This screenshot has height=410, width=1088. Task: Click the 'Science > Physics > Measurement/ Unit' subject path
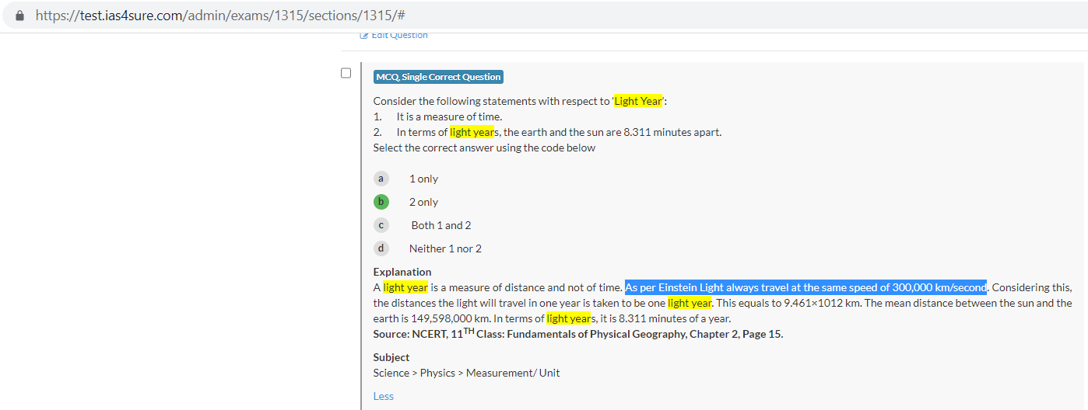466,373
